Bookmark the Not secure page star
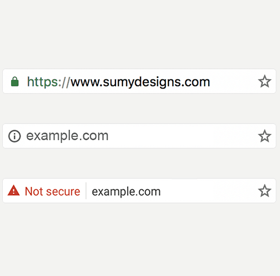280x276 pixels. pos(265,191)
